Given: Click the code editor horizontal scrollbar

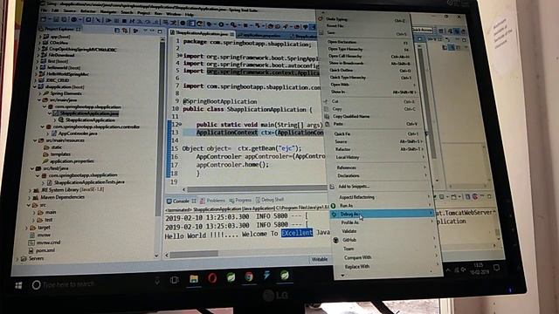Looking at the screenshot, I should point(256,189).
